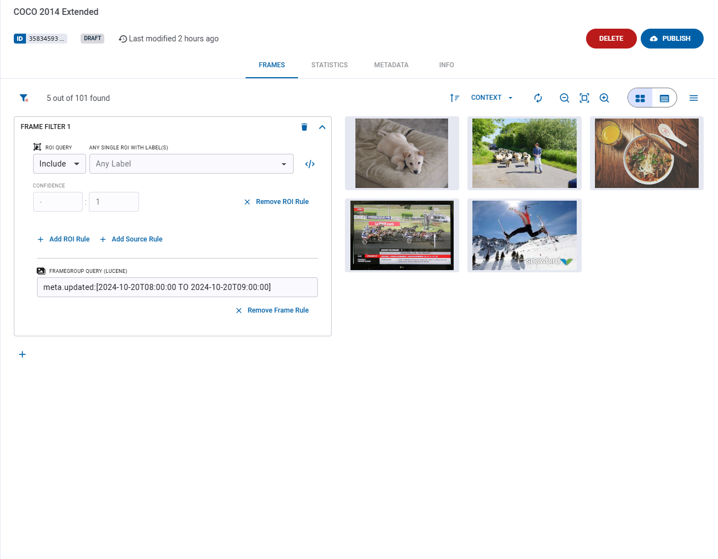Click the framegroup Lucene query field
Image resolution: width=718 pixels, height=559 pixels.
[x=177, y=287]
